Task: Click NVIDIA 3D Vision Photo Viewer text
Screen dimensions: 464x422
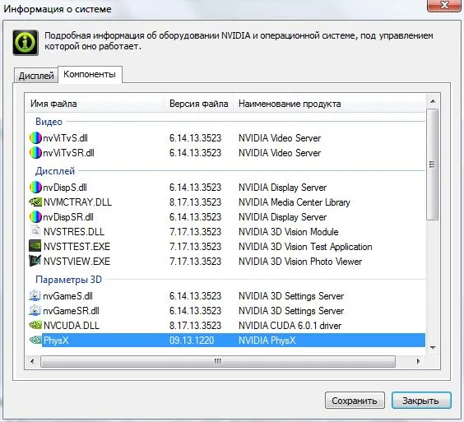Action: tap(300, 262)
